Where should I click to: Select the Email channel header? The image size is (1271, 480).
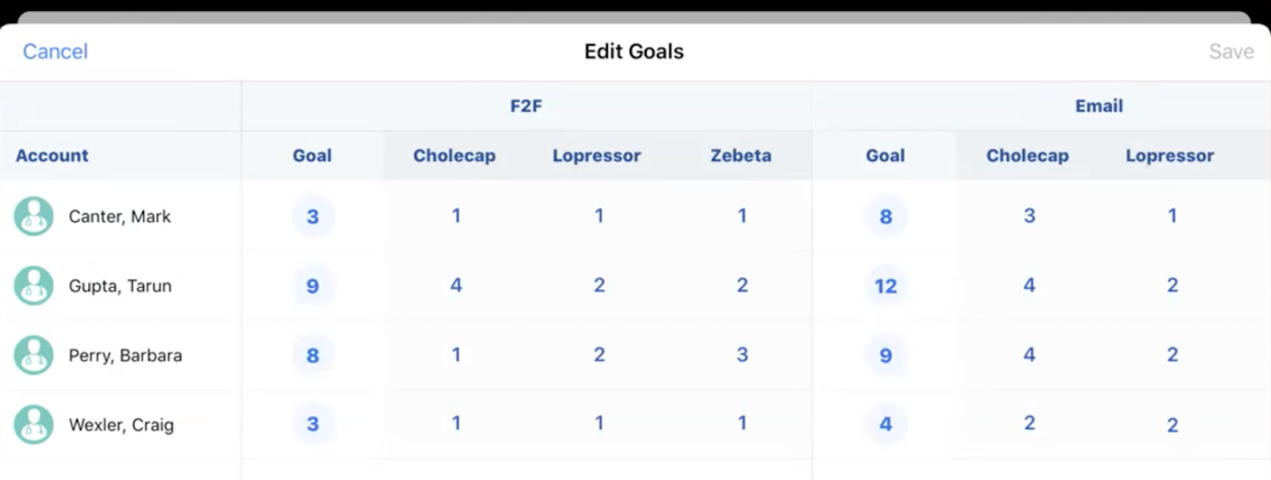coord(1099,106)
